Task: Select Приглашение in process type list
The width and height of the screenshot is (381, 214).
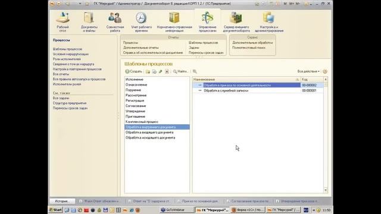Action: (x=157, y=117)
